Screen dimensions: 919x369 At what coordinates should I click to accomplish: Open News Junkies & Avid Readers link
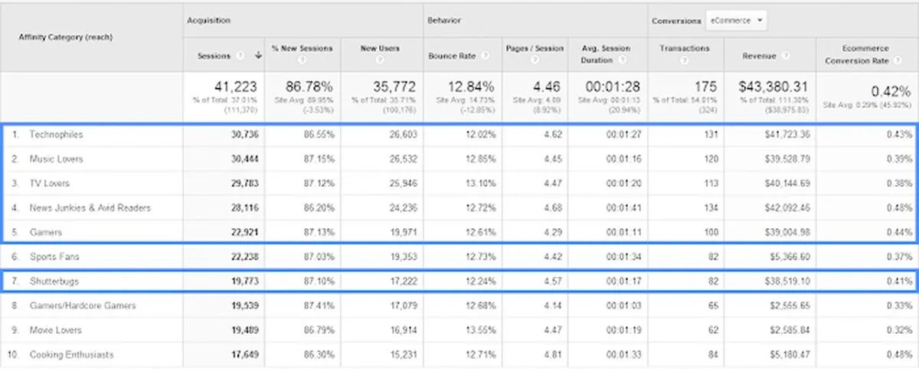[x=90, y=207]
